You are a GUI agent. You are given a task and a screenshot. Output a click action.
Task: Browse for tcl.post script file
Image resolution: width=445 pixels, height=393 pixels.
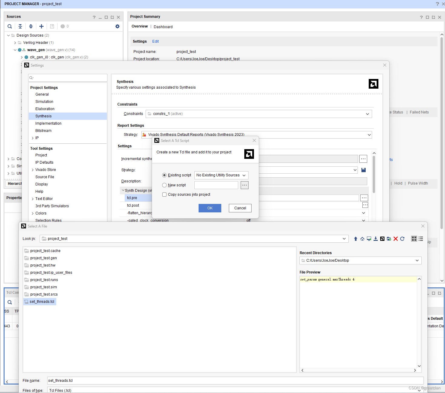(x=365, y=205)
